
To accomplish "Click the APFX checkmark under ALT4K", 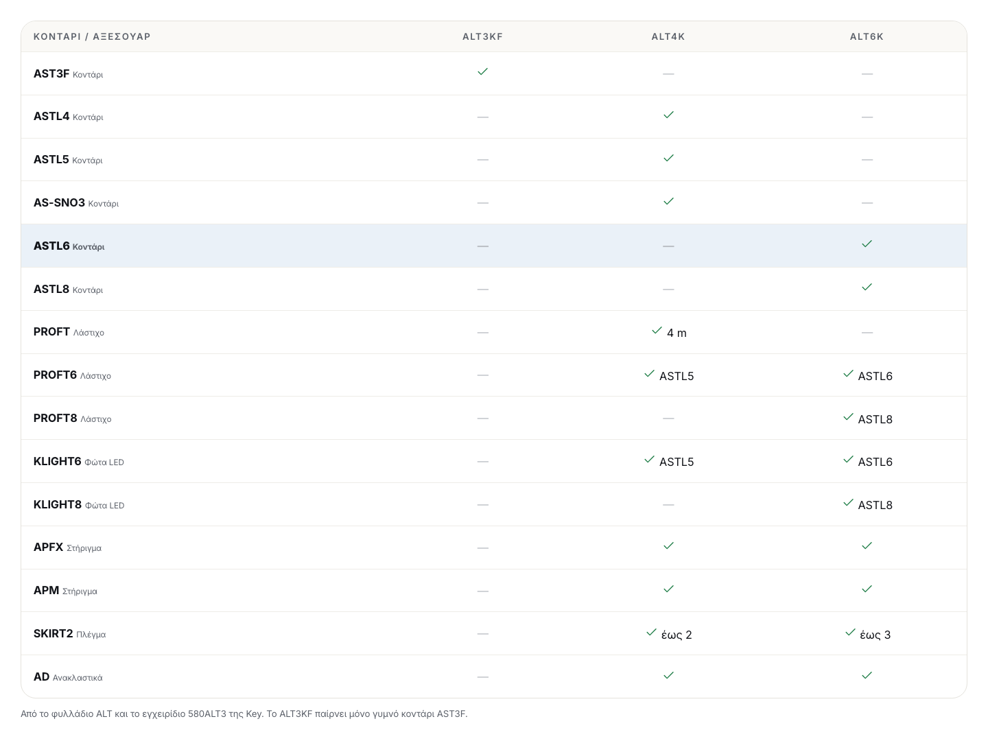I will 668,545.
